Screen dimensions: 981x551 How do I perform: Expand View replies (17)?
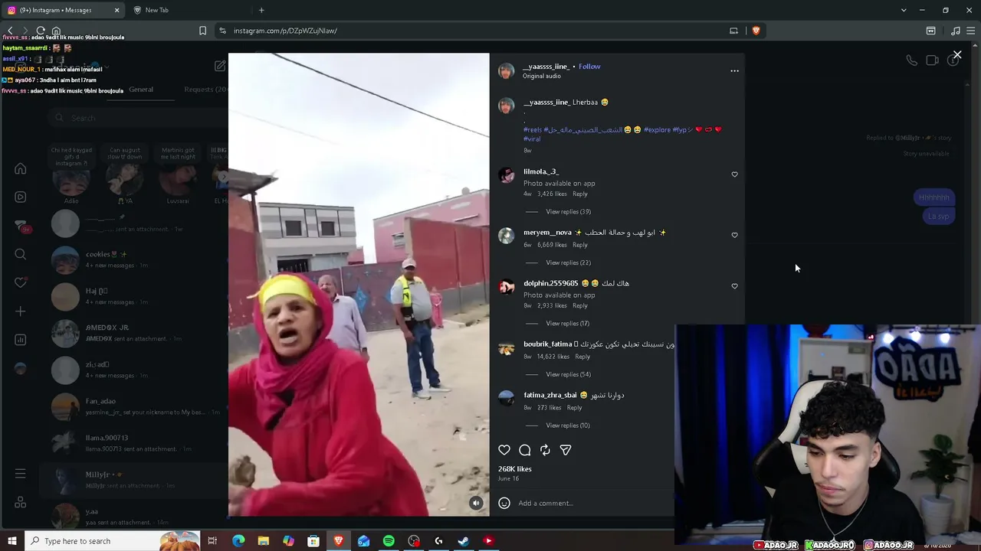567,324
